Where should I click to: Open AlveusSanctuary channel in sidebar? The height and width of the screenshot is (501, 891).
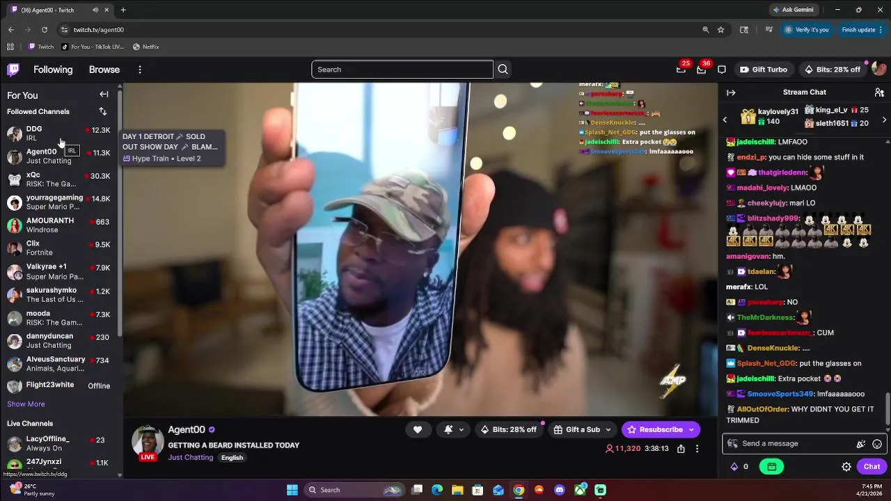pos(59,364)
